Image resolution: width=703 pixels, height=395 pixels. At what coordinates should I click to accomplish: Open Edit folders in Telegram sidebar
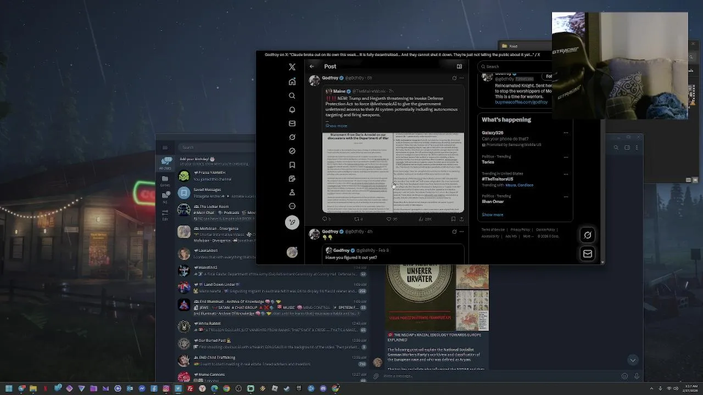[x=165, y=214]
